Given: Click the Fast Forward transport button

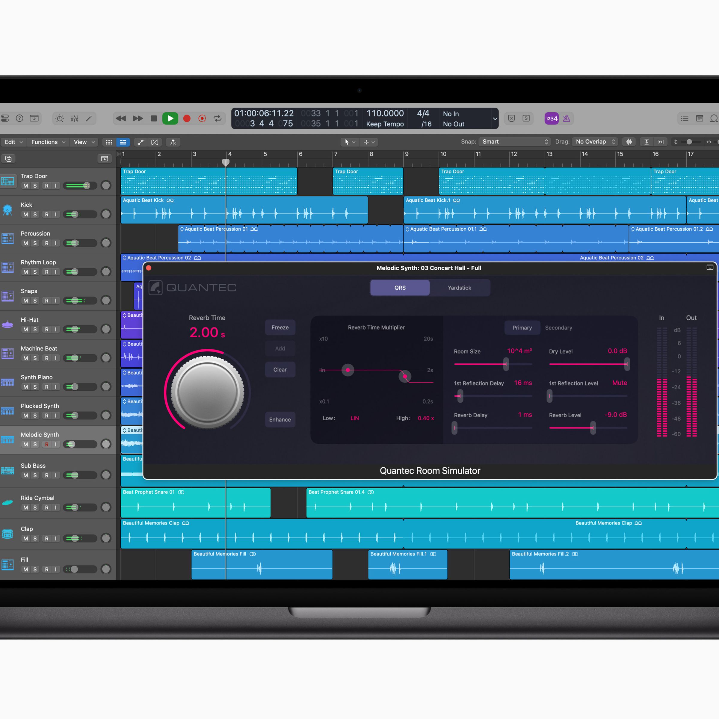Looking at the screenshot, I should (138, 118).
